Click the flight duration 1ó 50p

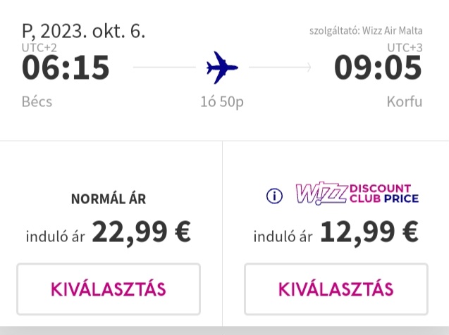[x=222, y=102]
